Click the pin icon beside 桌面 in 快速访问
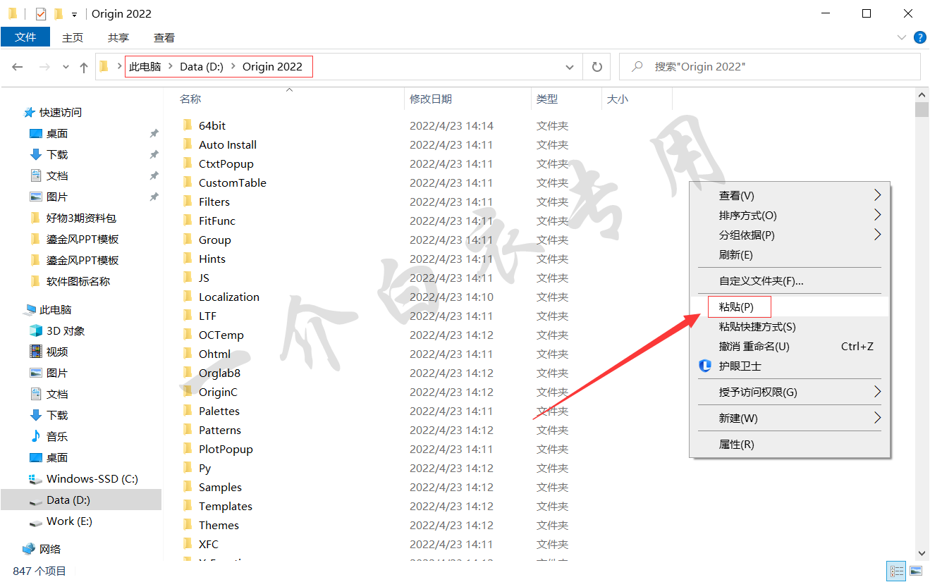 click(154, 133)
